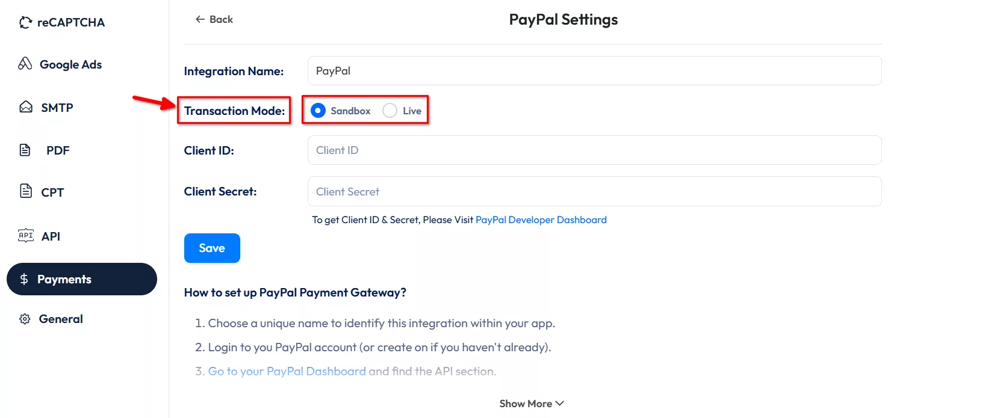Screen dimensions: 985x418
Task: Click the reCAPTCHA sidebar icon
Action: (25, 23)
